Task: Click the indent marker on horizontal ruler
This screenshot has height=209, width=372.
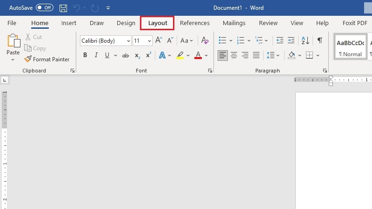Action: click(x=331, y=80)
